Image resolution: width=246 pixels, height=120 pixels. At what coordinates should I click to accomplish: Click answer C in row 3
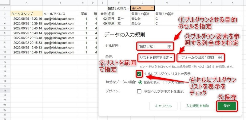click(x=167, y=19)
